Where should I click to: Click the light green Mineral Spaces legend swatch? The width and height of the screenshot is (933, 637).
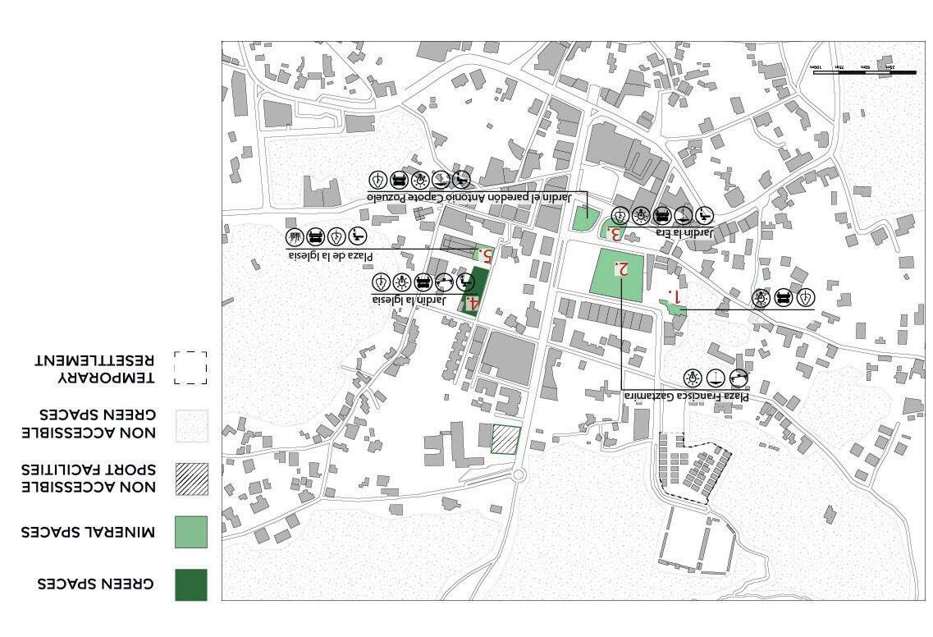[191, 532]
